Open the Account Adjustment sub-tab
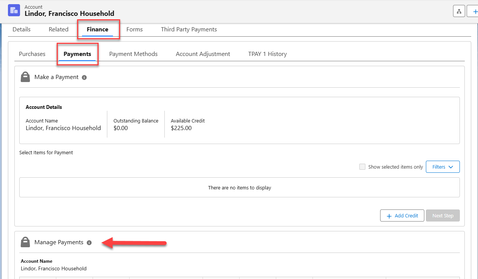The height and width of the screenshot is (279, 478). tap(203, 54)
